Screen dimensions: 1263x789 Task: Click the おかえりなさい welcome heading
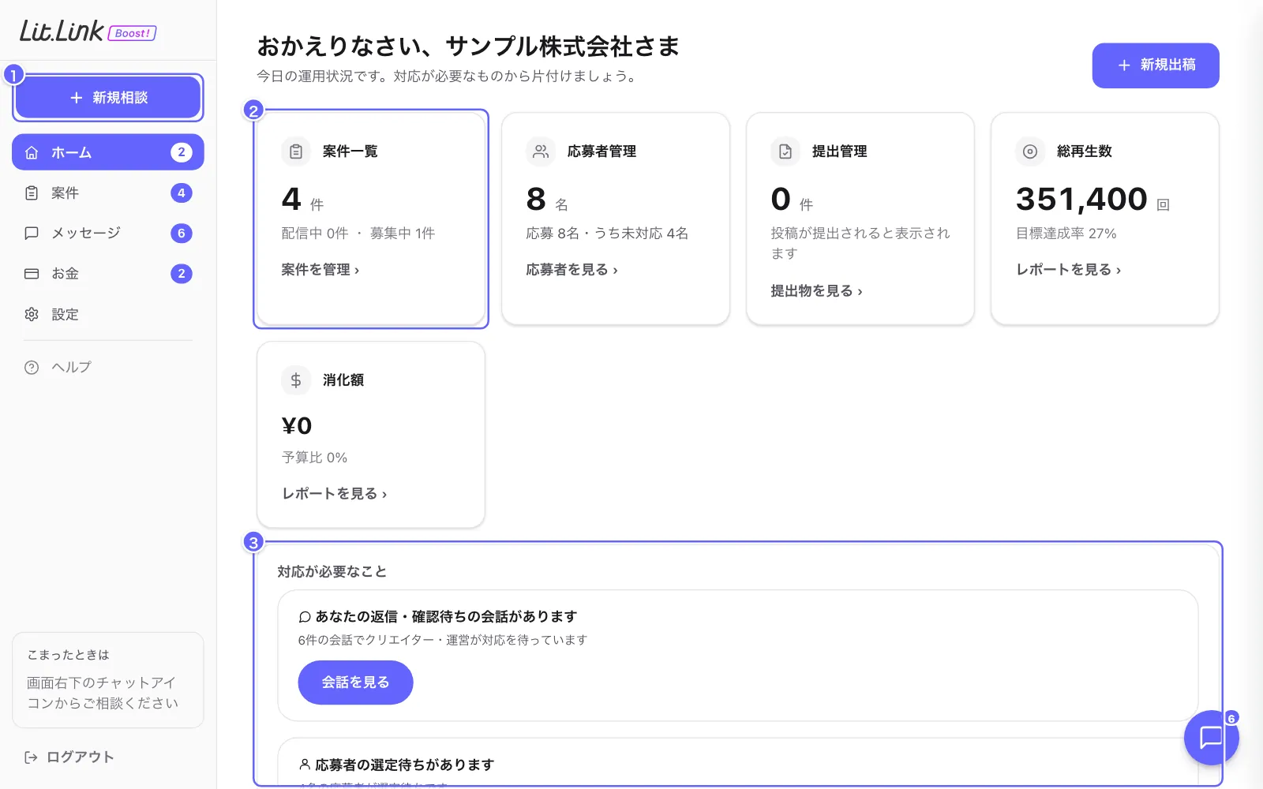click(x=468, y=47)
